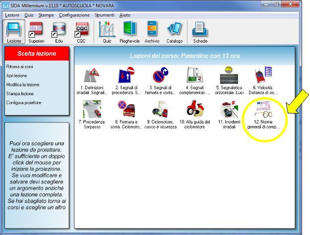
Task: Click Apri lezione in the sidebar
Action: [16, 75]
